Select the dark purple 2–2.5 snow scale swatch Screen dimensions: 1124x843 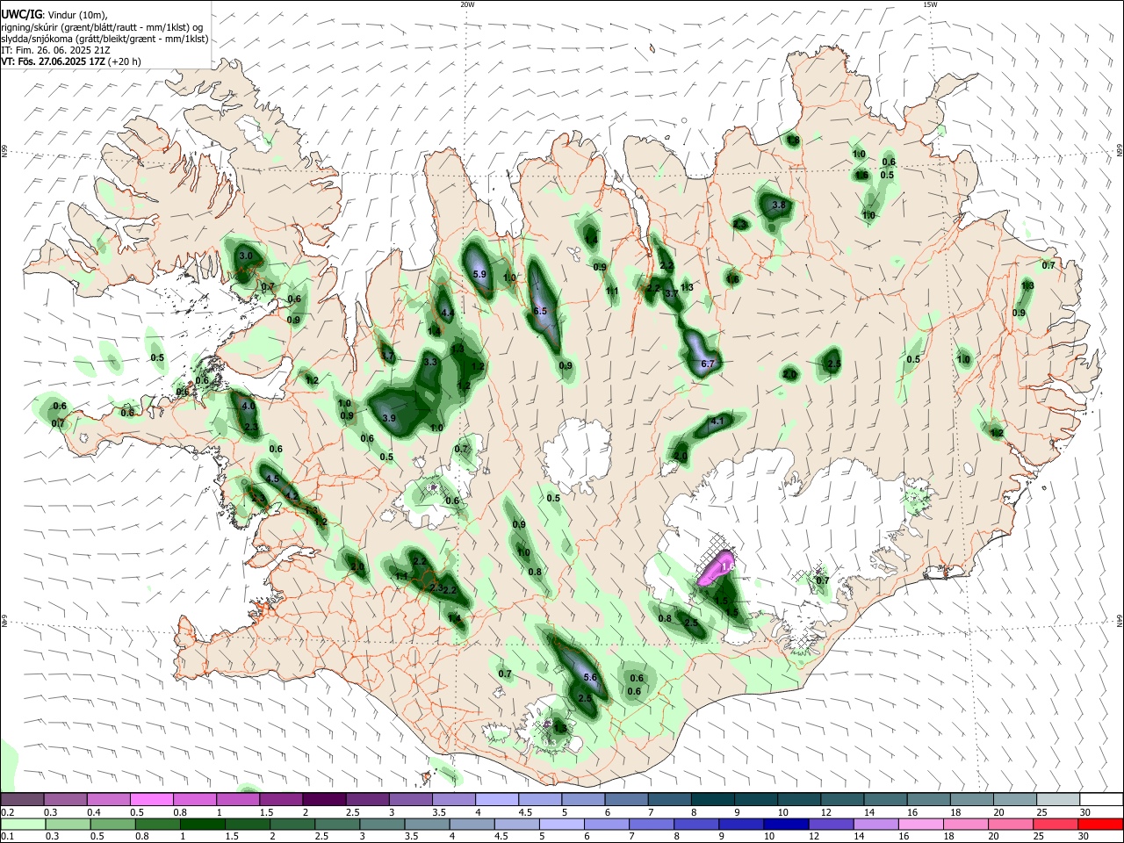click(323, 800)
